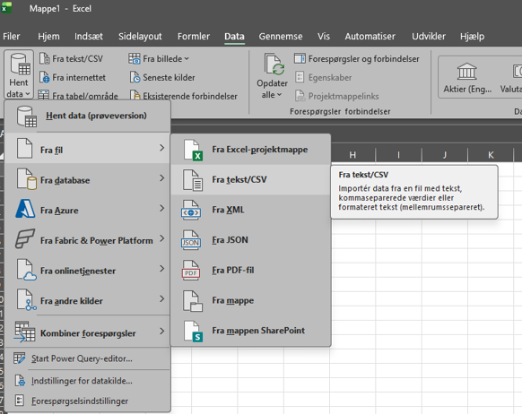
Task: Switch to the Hjem tab
Action: [x=48, y=36]
